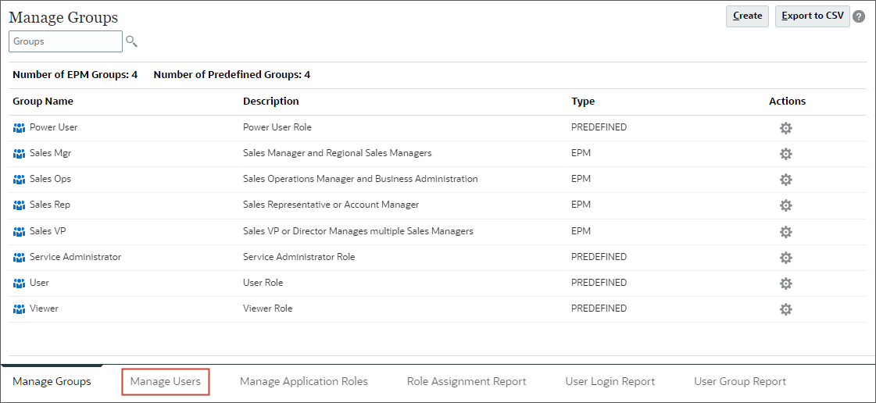
Task: Click 'Sales Manager and Regional Sales Managers' description
Action: click(338, 153)
